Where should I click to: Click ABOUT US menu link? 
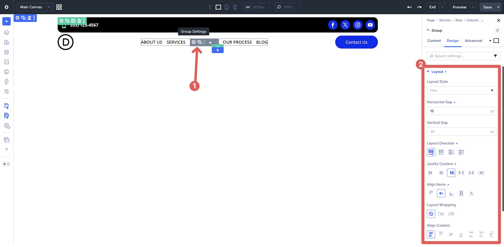pos(151,42)
